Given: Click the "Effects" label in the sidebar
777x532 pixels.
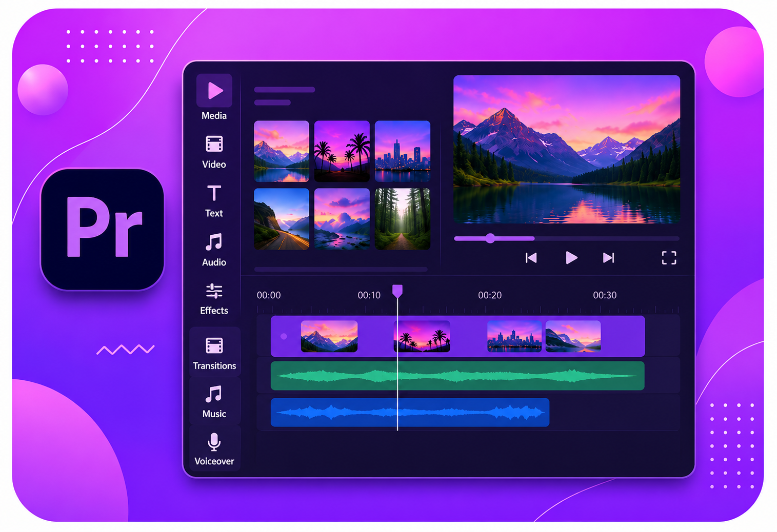Looking at the screenshot, I should click(x=214, y=311).
